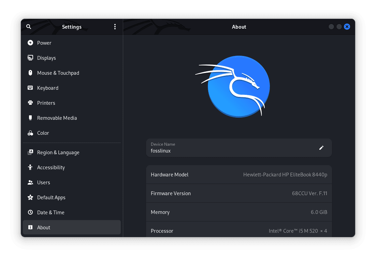
Task: Edit device name with pencil icon
Action: [x=321, y=148]
